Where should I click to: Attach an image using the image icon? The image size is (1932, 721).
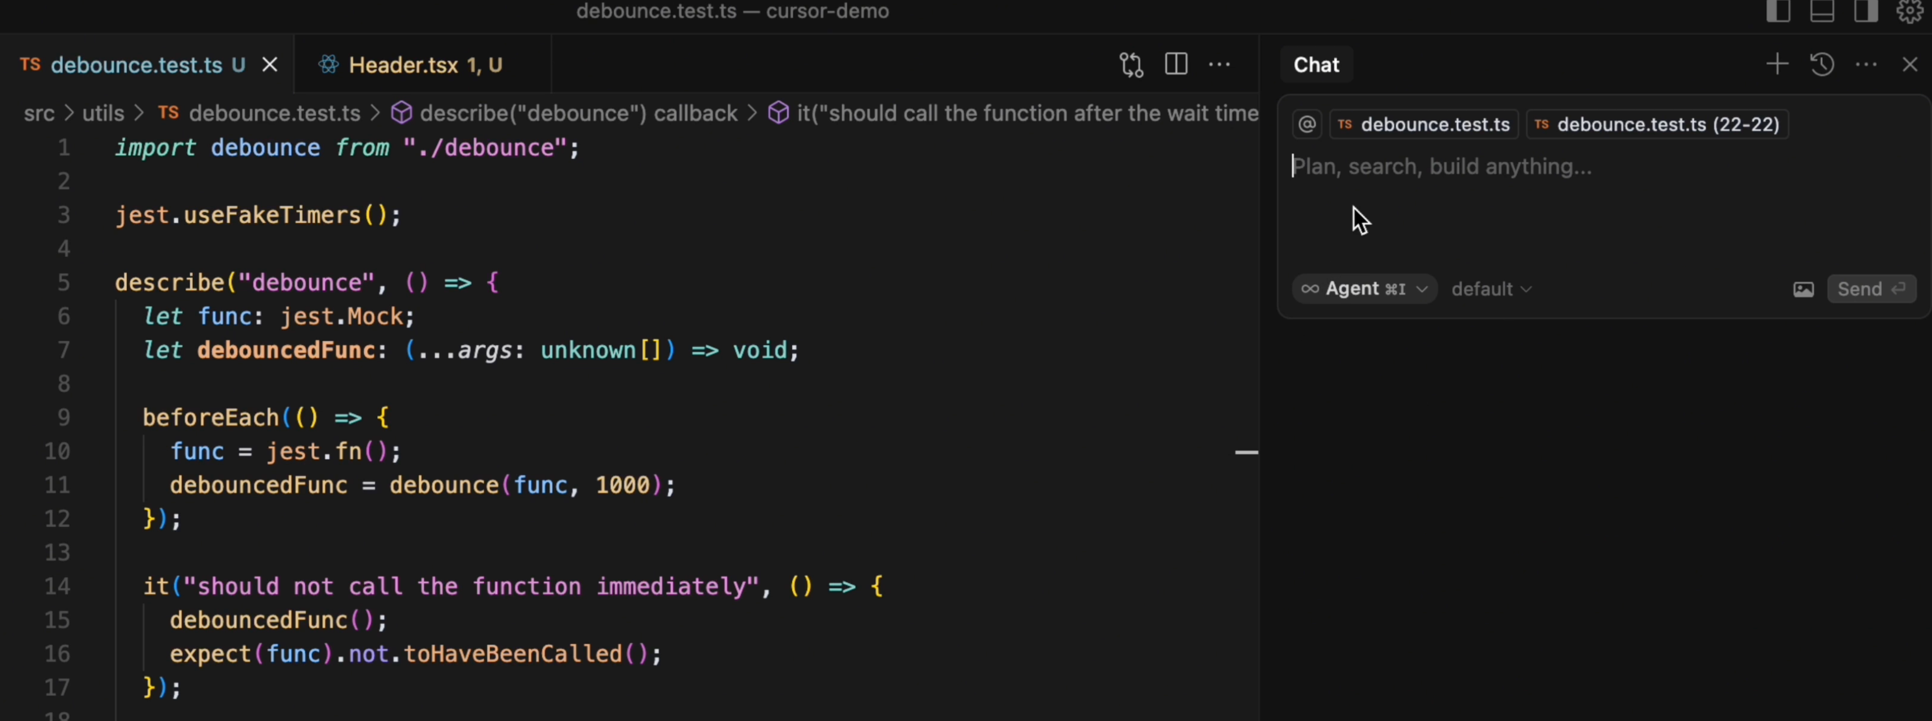pos(1803,290)
